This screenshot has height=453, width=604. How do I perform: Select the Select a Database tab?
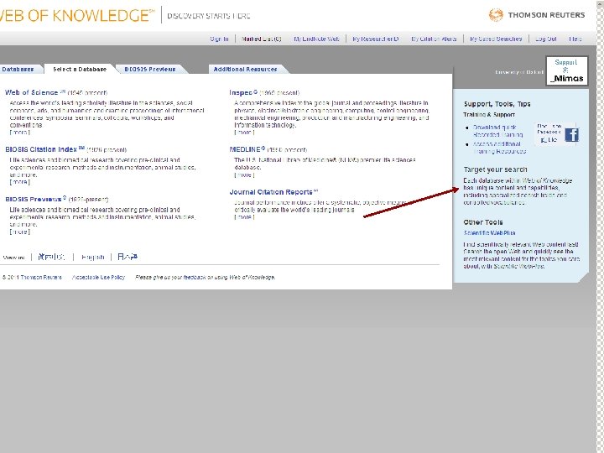(80, 69)
